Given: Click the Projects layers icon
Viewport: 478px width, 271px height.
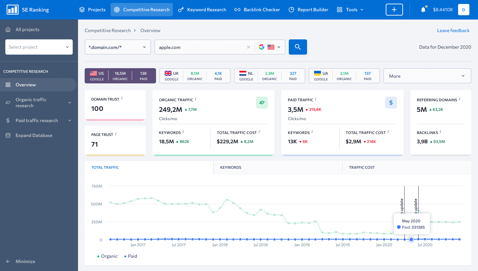Looking at the screenshot, I should pos(82,10).
